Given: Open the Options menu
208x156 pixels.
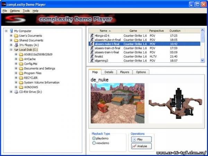Looking at the screenshot, I should pos(15,11).
